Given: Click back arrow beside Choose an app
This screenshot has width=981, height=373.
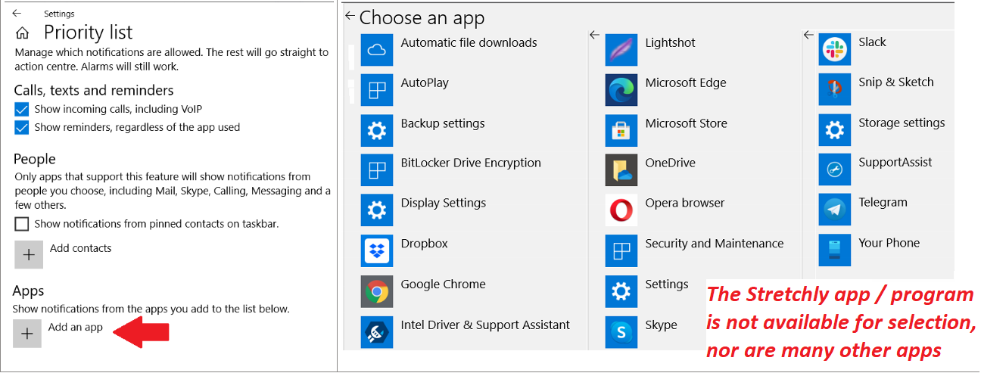Looking at the screenshot, I should (349, 15).
